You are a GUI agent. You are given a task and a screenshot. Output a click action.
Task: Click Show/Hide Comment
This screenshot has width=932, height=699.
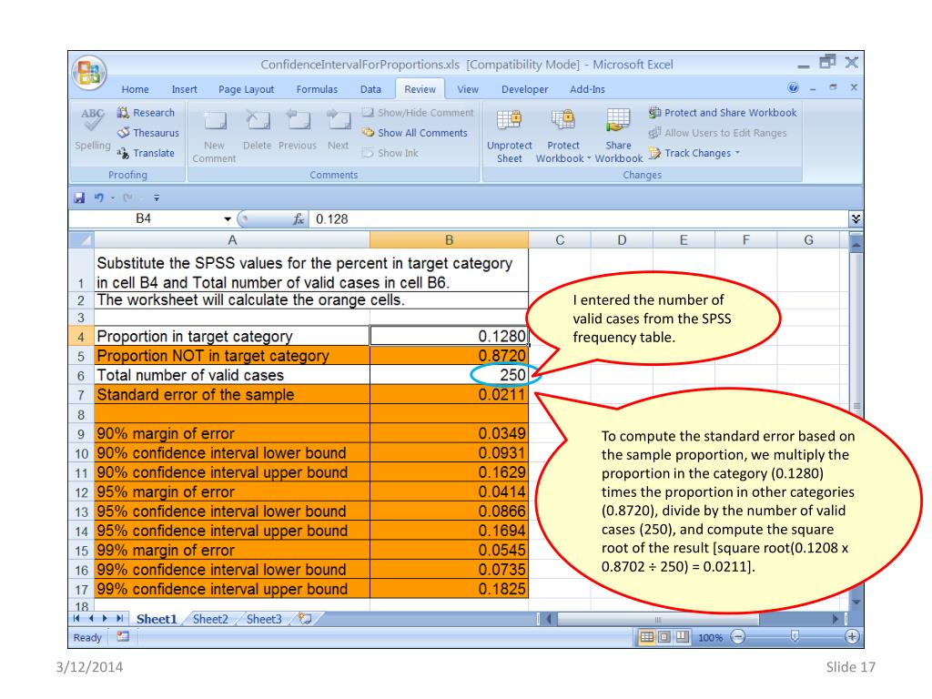(x=418, y=113)
